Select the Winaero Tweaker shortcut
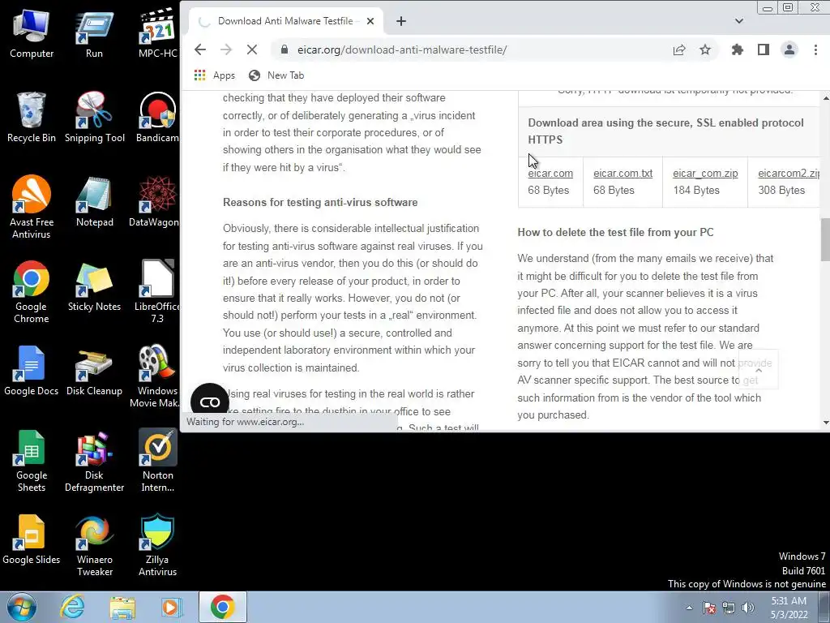The height and width of the screenshot is (623, 830). [94, 544]
